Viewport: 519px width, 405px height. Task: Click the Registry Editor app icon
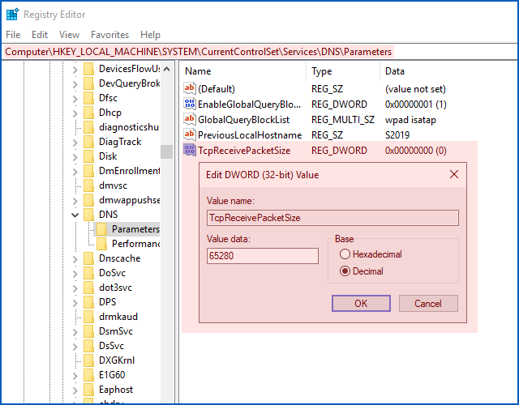tap(13, 15)
